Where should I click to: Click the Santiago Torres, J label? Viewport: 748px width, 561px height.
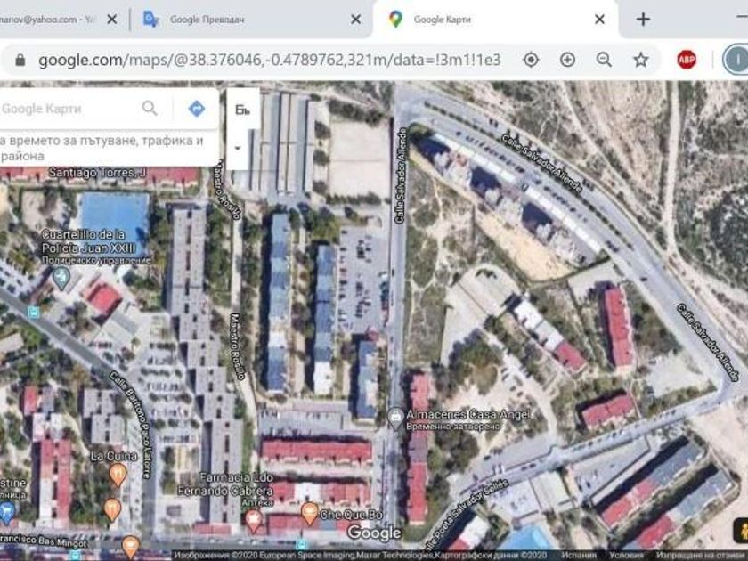(x=97, y=172)
